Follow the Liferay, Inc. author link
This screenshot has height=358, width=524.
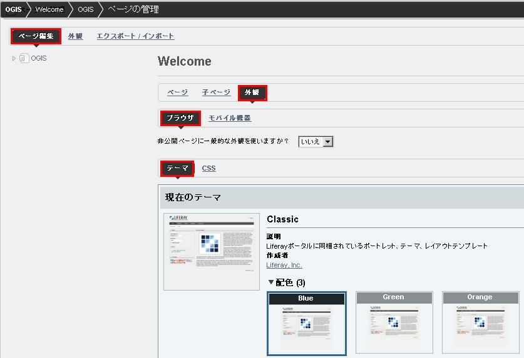pyautogui.click(x=284, y=265)
